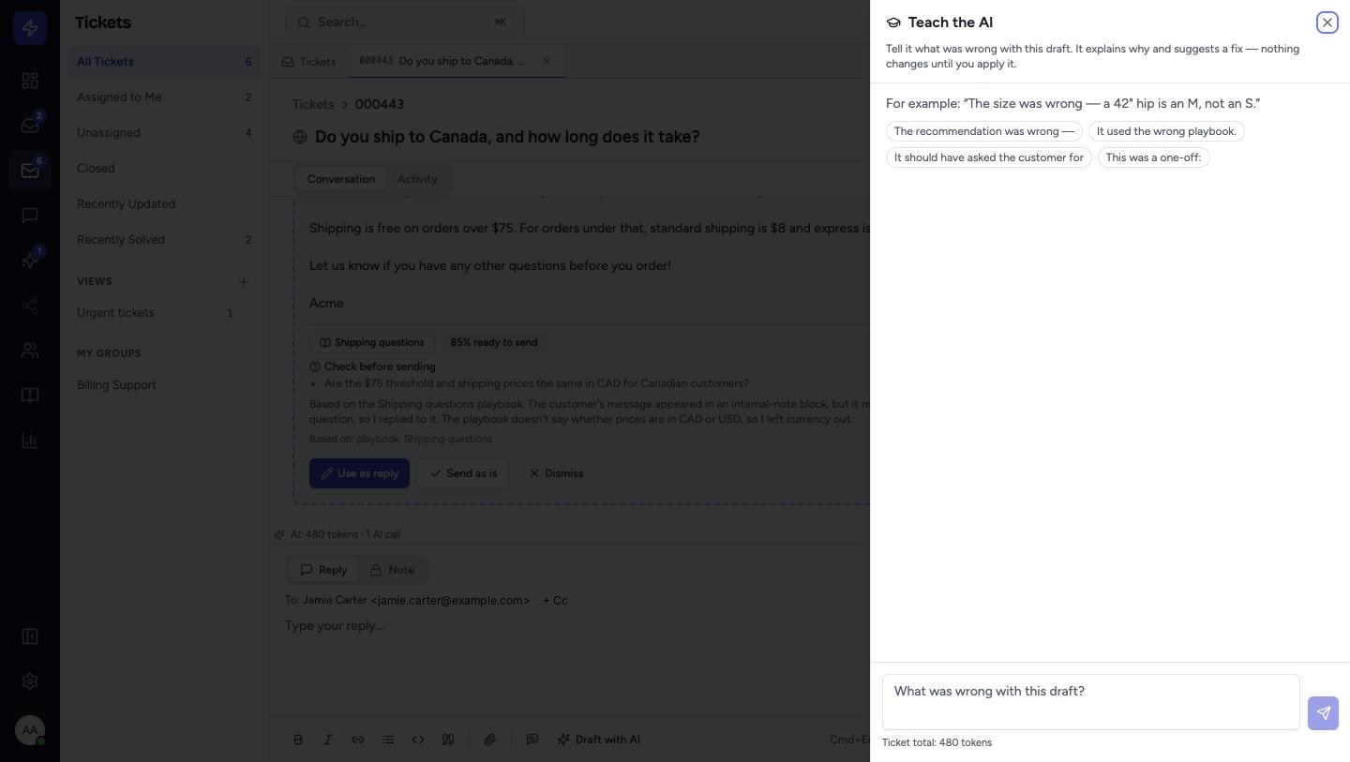Screen dimensions: 1350x762
Task: Show Unassigned tickets
Action: tap(164, 133)
